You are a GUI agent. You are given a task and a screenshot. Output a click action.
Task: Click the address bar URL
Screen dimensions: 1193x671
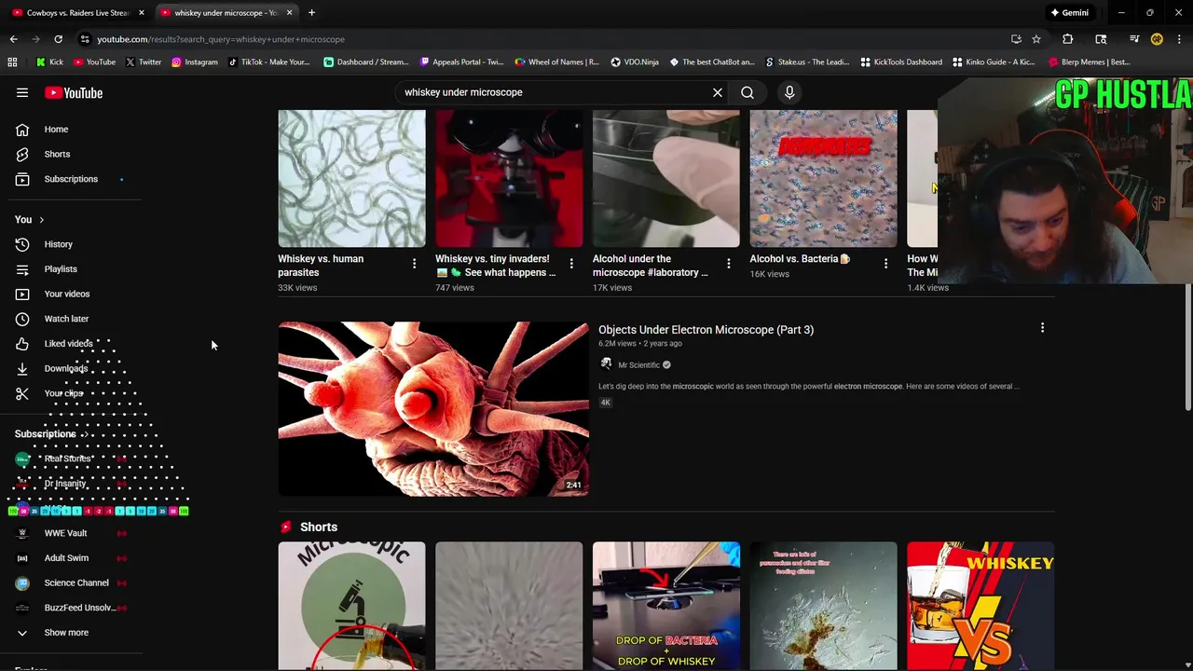tap(221, 39)
